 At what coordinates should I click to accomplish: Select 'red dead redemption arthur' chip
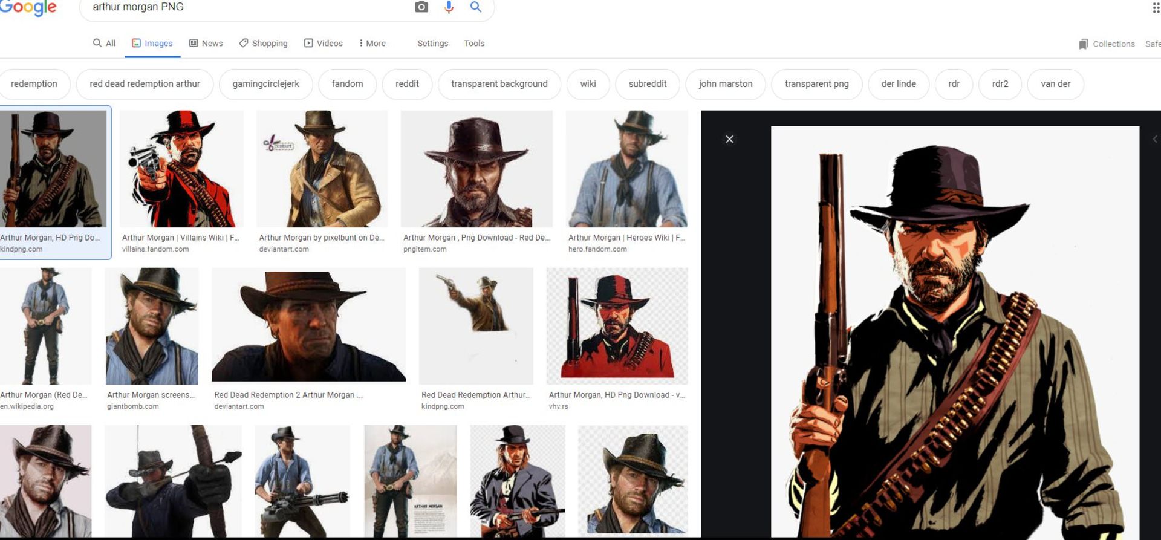point(145,84)
